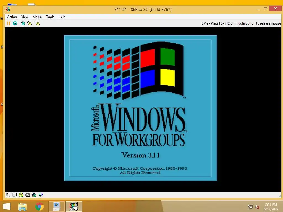This screenshot has height=212, width=283.
Task: Click the Windows for Workgroups splash screen
Action: [140, 108]
